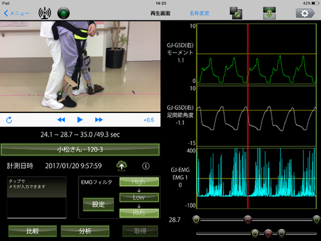Tap the GJ-GSD(右) モーメント graph

pyautogui.click(x=257, y=53)
